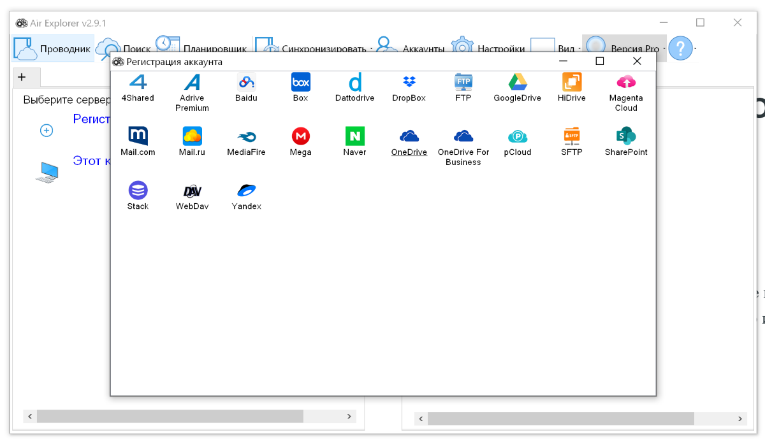Image resolution: width=765 pixels, height=444 pixels.
Task: Click left panel scrollbar right arrow
Action: pyautogui.click(x=349, y=416)
